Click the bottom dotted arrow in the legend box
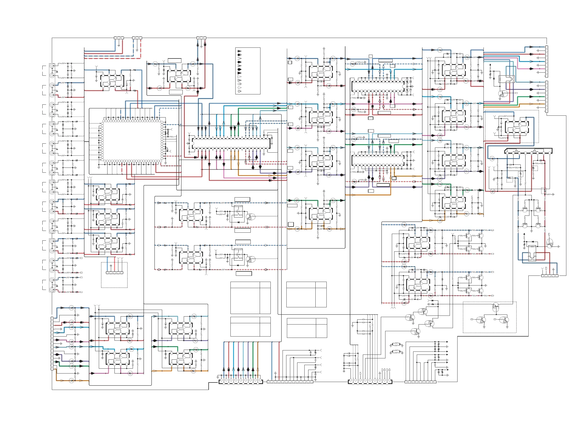582x432 pixels. [239, 91]
